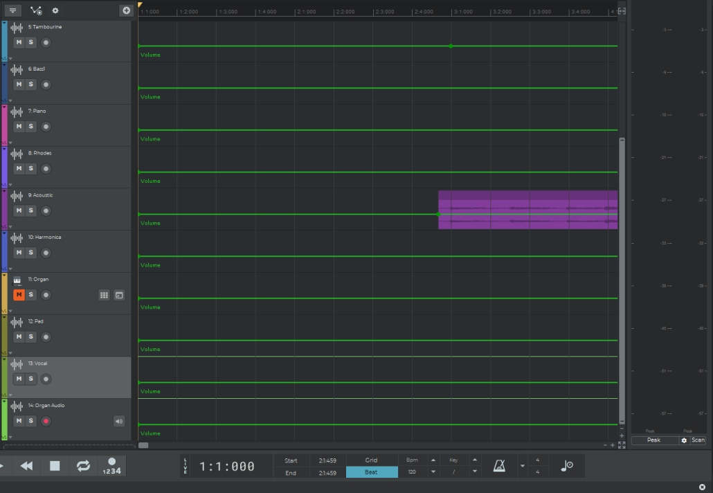Solo the Piano track

coord(30,127)
